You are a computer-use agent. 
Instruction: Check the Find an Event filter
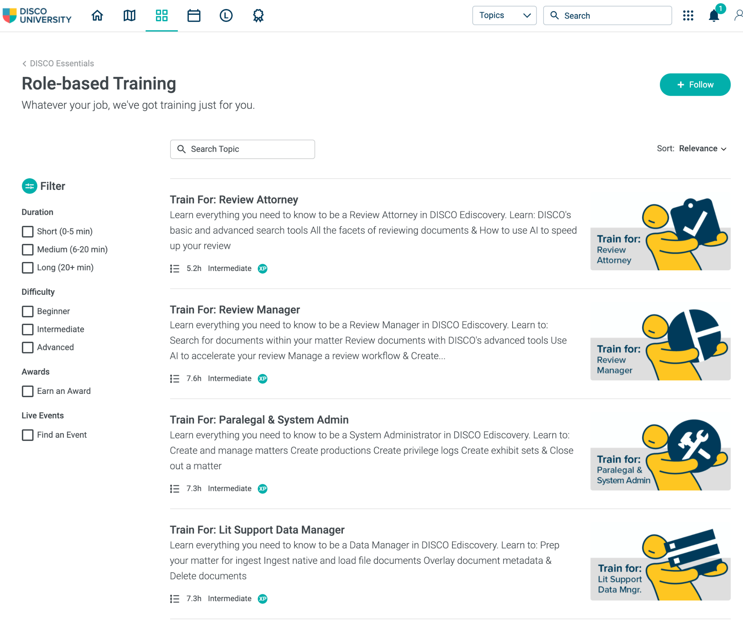[x=28, y=435]
